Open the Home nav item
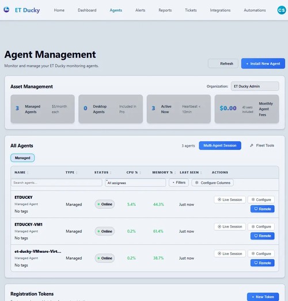Image resolution: width=288 pixels, height=301 pixels. 59,10
